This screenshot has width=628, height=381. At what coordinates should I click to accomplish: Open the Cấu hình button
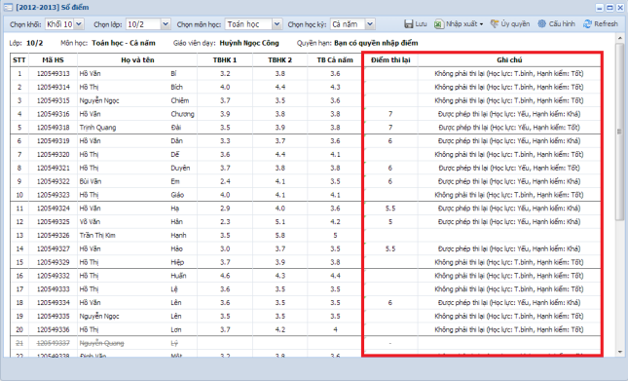[x=556, y=24]
